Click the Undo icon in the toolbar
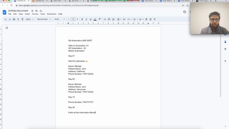 5,19
